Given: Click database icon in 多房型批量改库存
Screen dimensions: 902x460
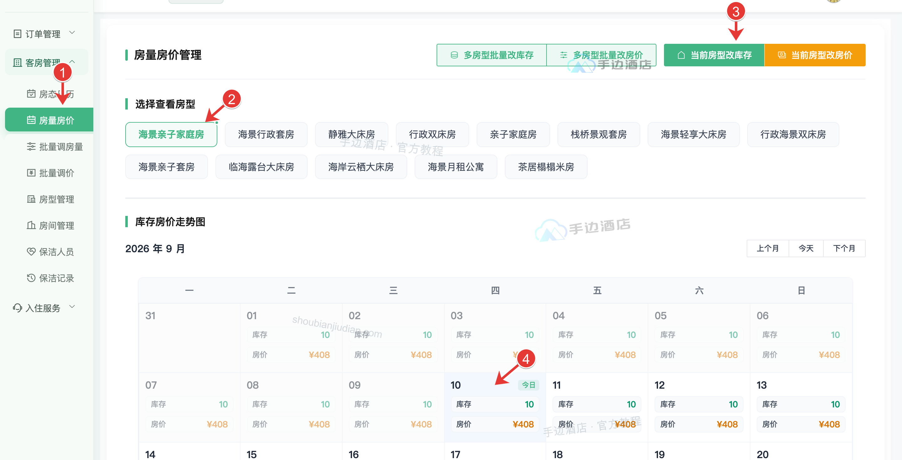Looking at the screenshot, I should (x=454, y=55).
